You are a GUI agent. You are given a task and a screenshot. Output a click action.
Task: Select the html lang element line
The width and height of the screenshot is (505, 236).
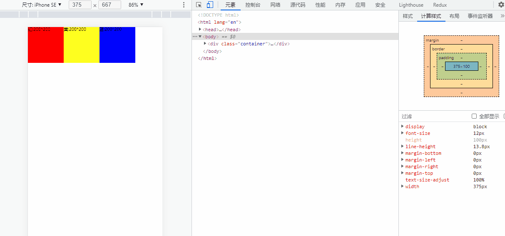(x=219, y=22)
